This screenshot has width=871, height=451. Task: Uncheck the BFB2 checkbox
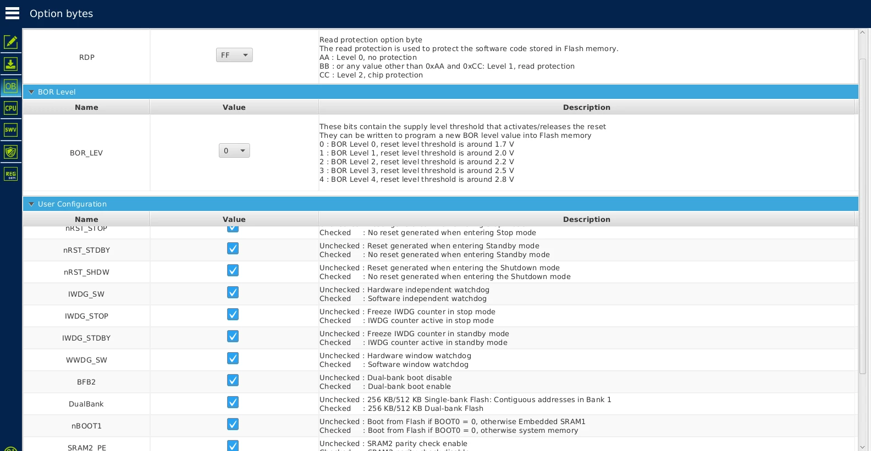pyautogui.click(x=233, y=381)
